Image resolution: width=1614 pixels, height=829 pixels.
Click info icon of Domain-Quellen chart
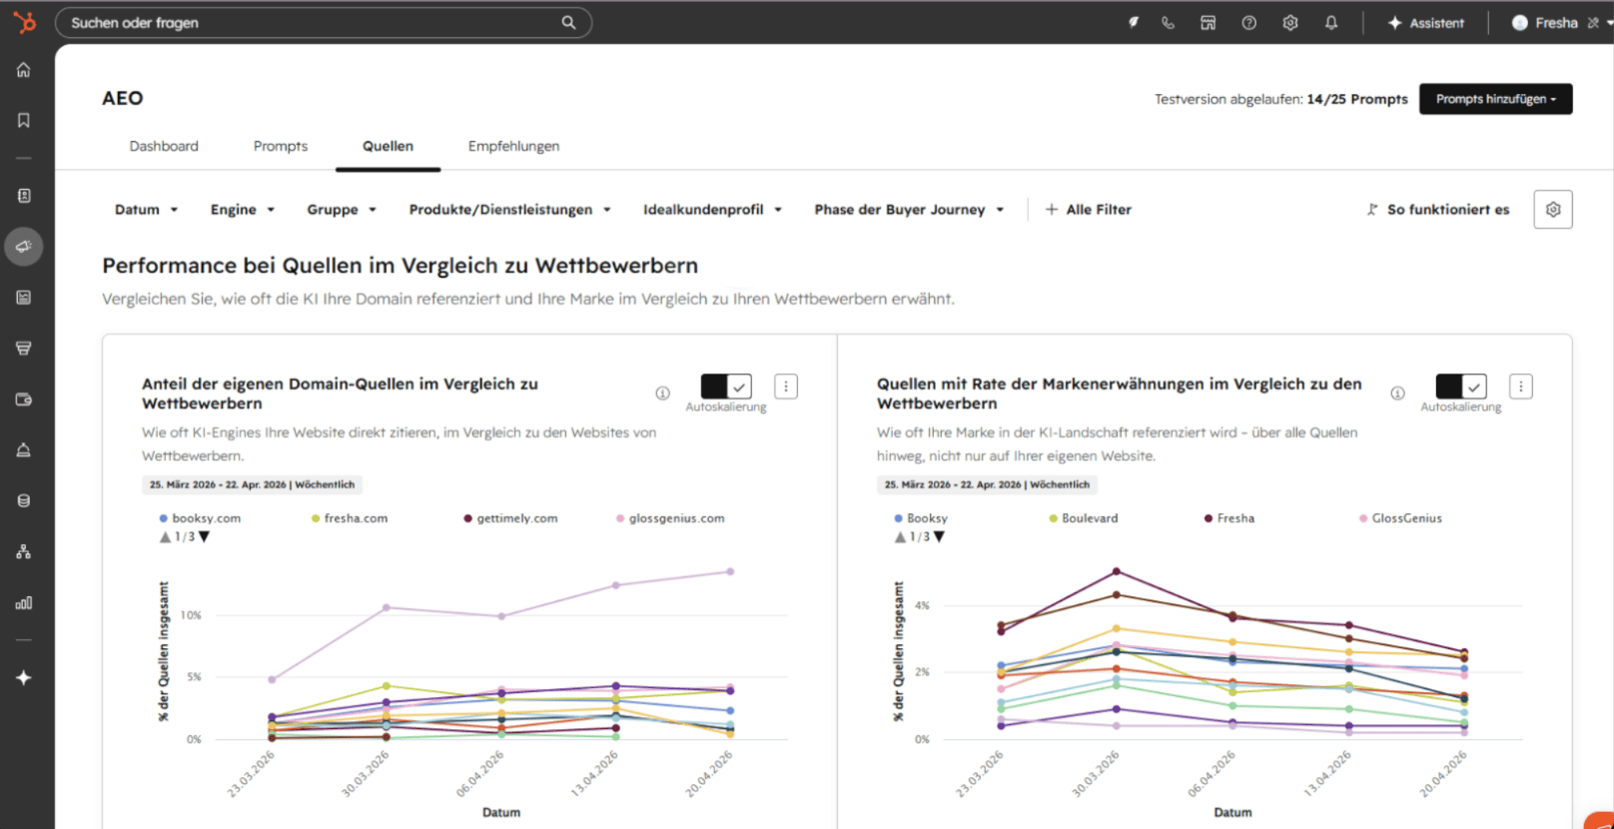pyautogui.click(x=662, y=393)
